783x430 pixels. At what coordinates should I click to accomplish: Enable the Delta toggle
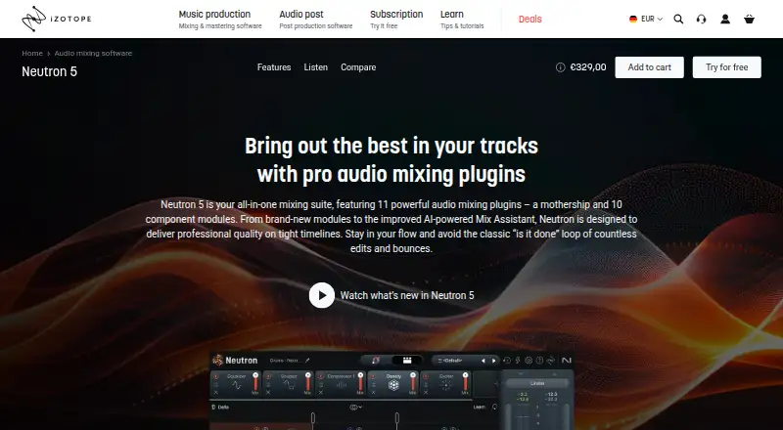[x=219, y=408]
